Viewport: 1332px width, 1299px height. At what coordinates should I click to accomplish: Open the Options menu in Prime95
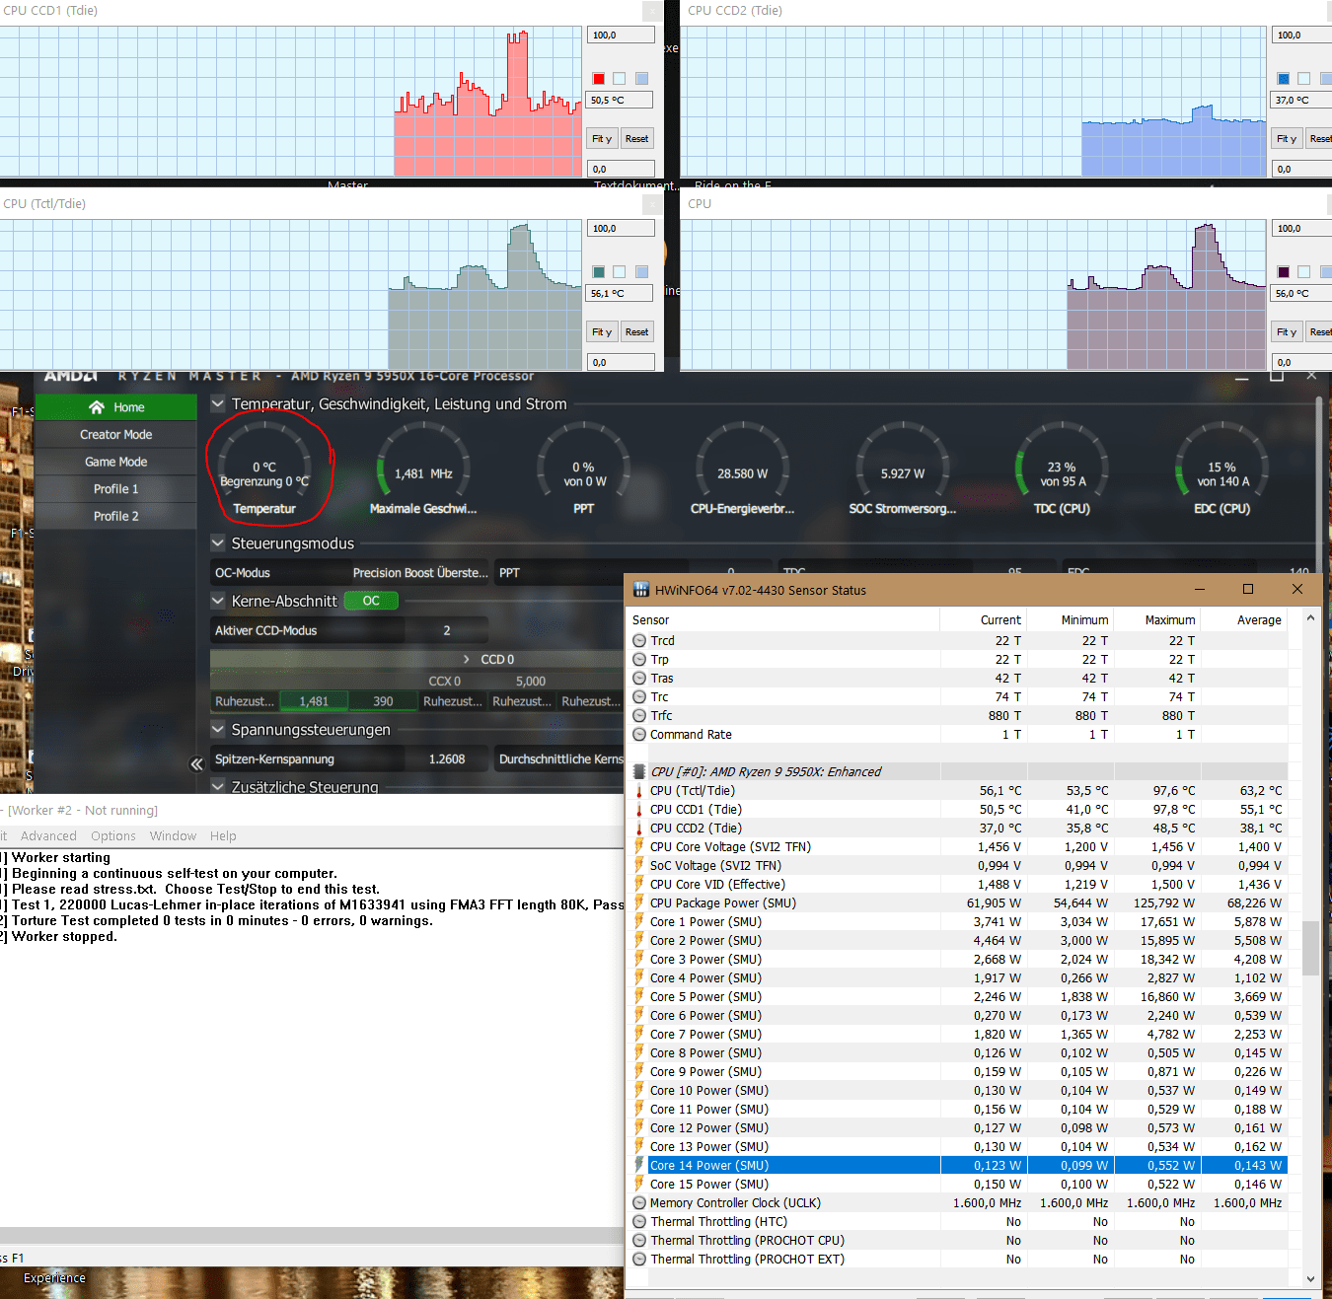pos(113,835)
